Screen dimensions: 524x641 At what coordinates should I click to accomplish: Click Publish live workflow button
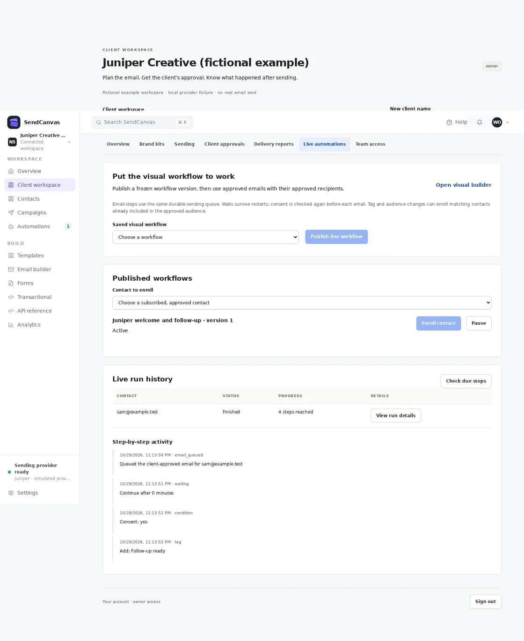click(x=336, y=237)
